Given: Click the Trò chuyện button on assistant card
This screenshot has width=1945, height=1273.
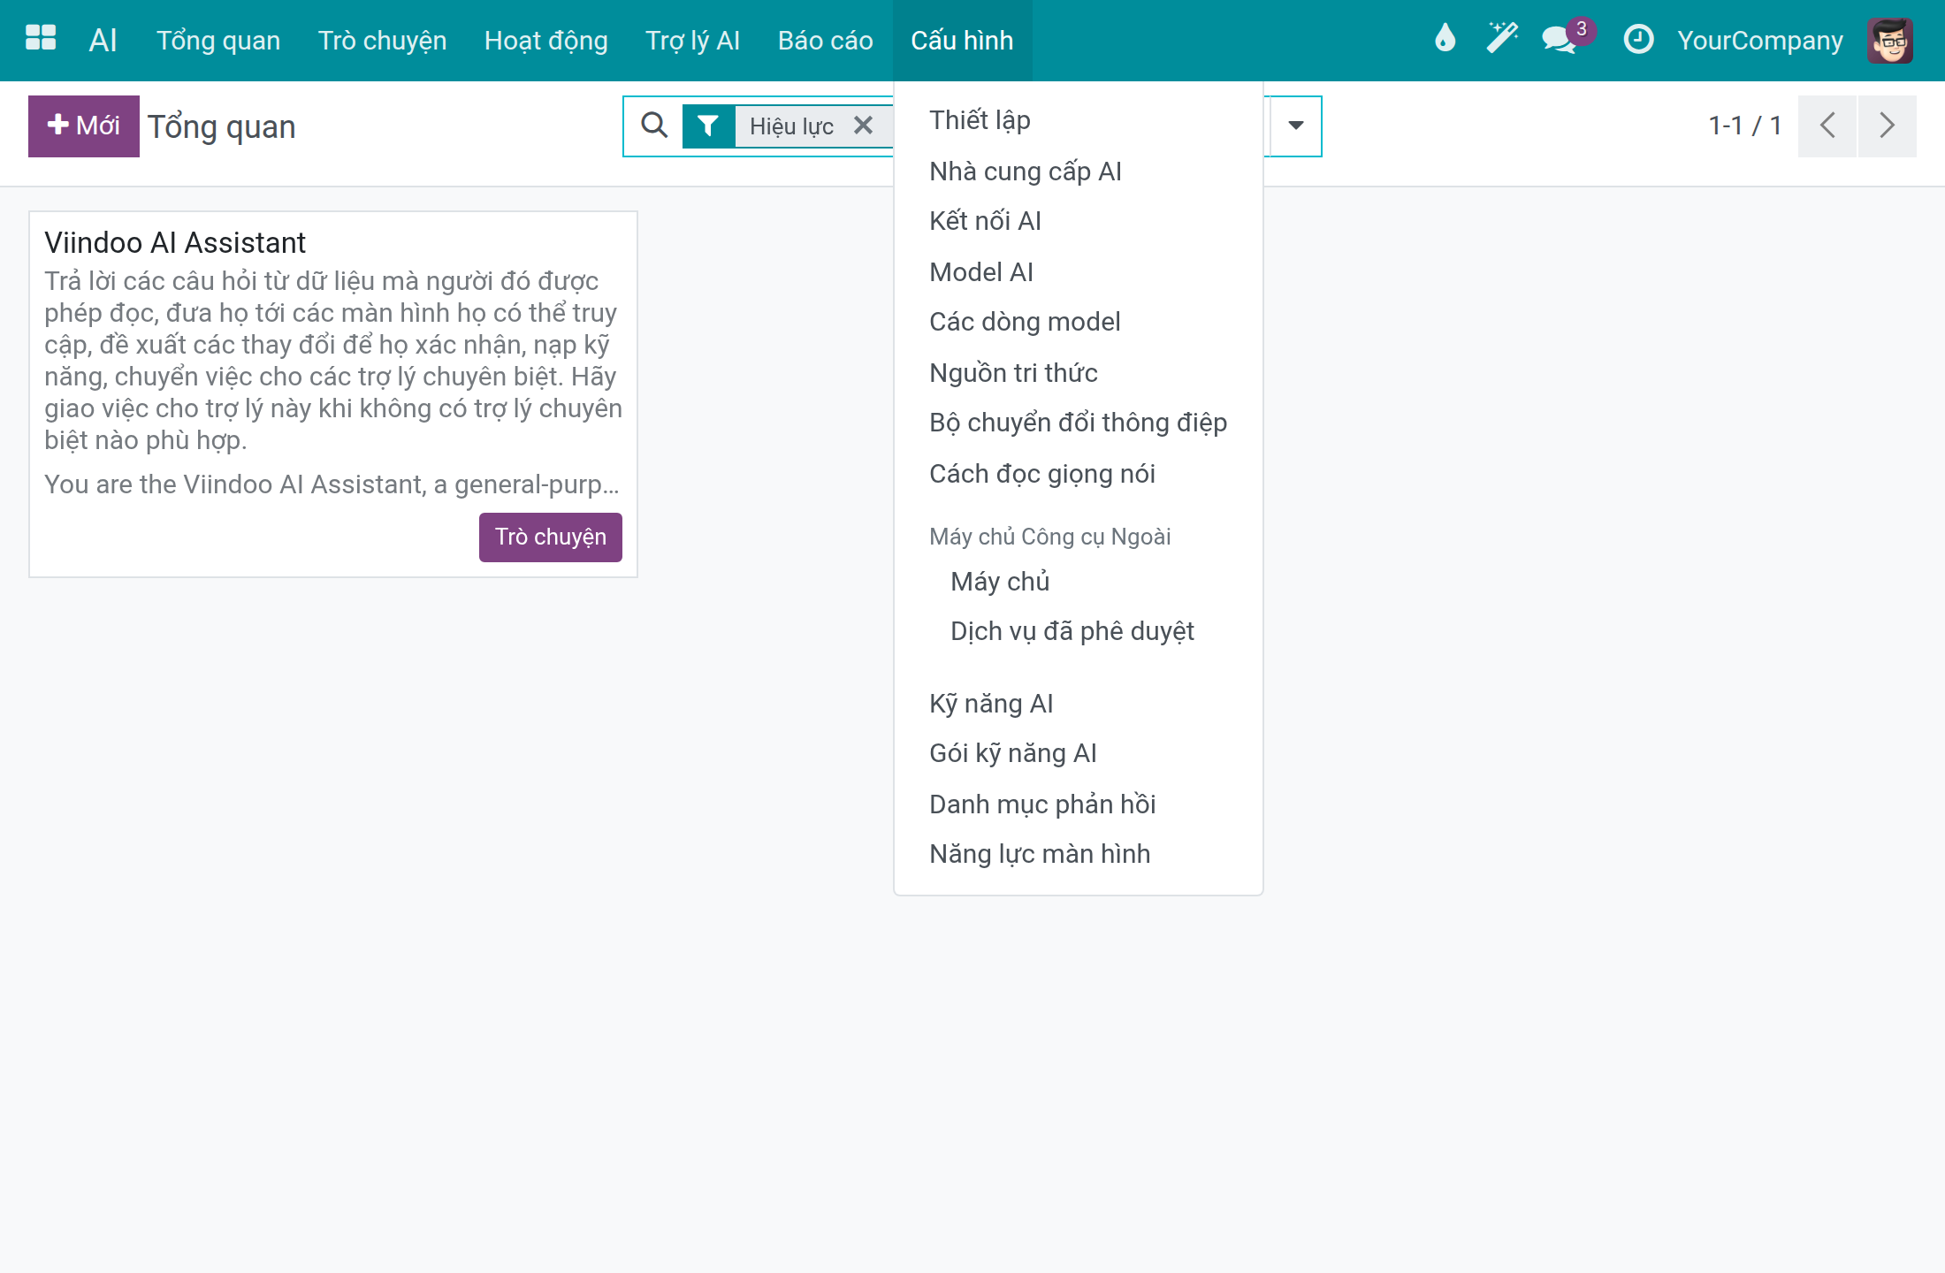Looking at the screenshot, I should point(551,537).
